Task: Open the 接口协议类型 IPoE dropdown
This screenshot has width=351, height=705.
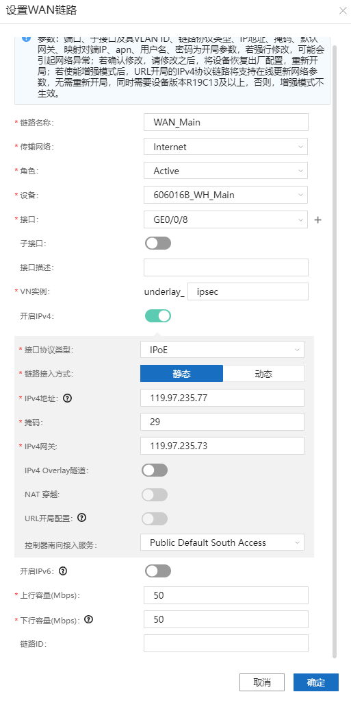Action: coord(222,349)
